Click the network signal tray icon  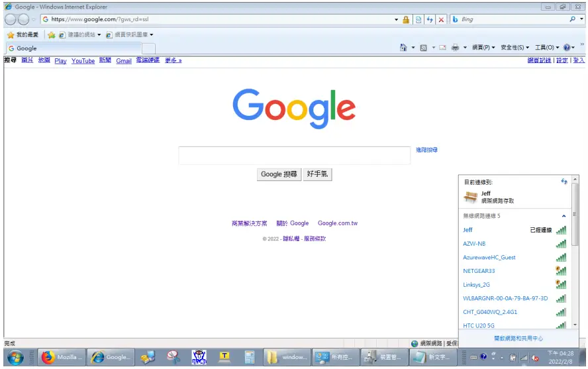click(524, 358)
